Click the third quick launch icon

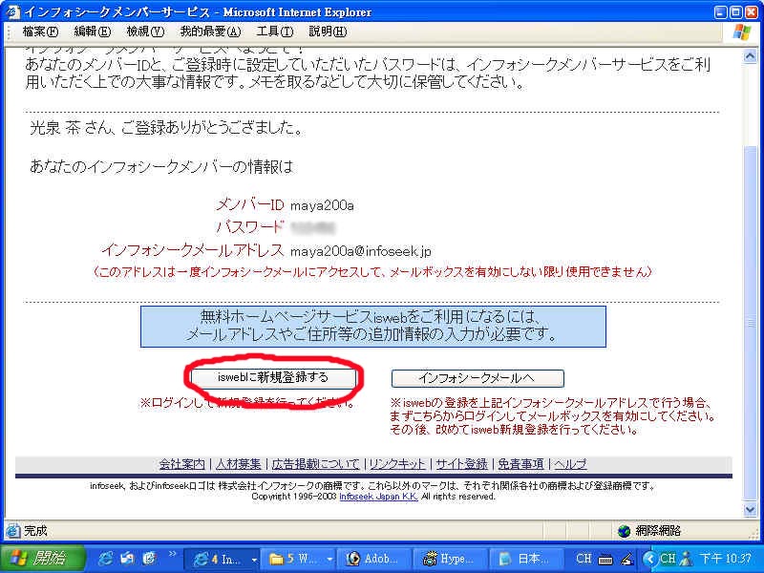tap(150, 559)
